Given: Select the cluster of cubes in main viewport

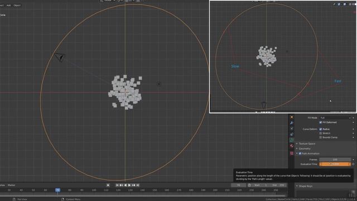Looking at the screenshot, I should 125,92.
